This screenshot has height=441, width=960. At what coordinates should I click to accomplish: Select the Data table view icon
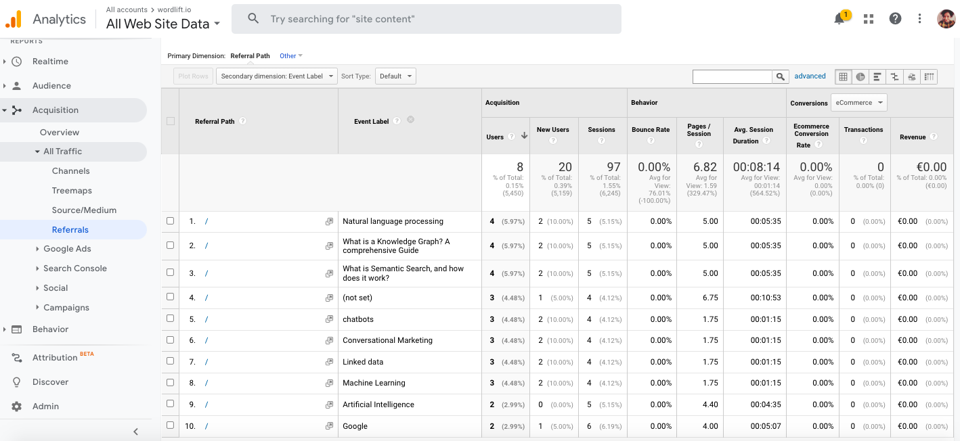[843, 76]
